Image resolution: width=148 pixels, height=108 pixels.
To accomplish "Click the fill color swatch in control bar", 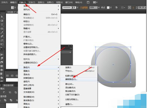I will pos(13,8).
